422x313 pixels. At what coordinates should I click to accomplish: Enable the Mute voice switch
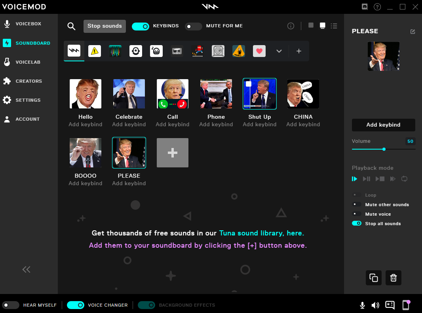357,214
